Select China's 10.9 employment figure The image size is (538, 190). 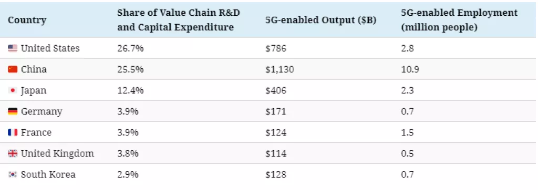[410, 69]
